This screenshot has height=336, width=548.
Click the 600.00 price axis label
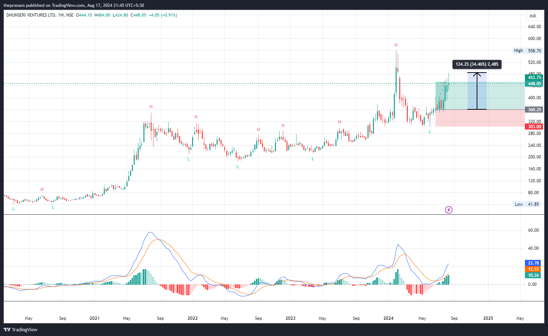[534, 39]
